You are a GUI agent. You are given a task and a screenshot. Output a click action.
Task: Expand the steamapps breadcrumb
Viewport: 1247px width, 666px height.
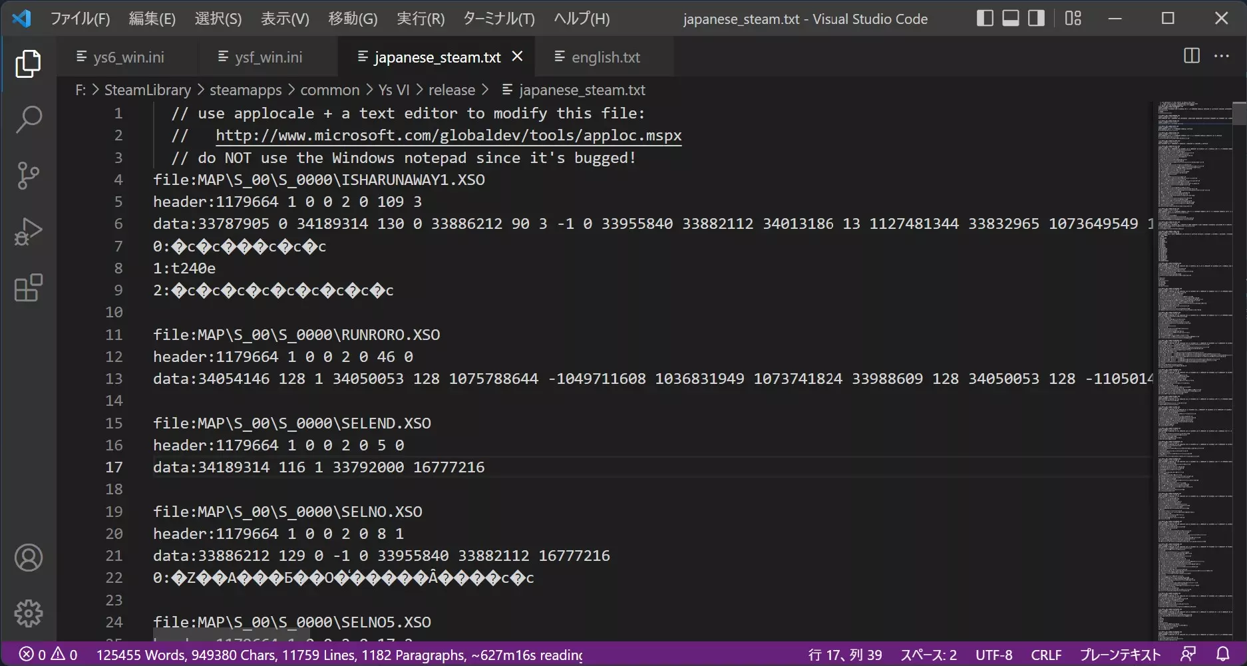point(246,90)
